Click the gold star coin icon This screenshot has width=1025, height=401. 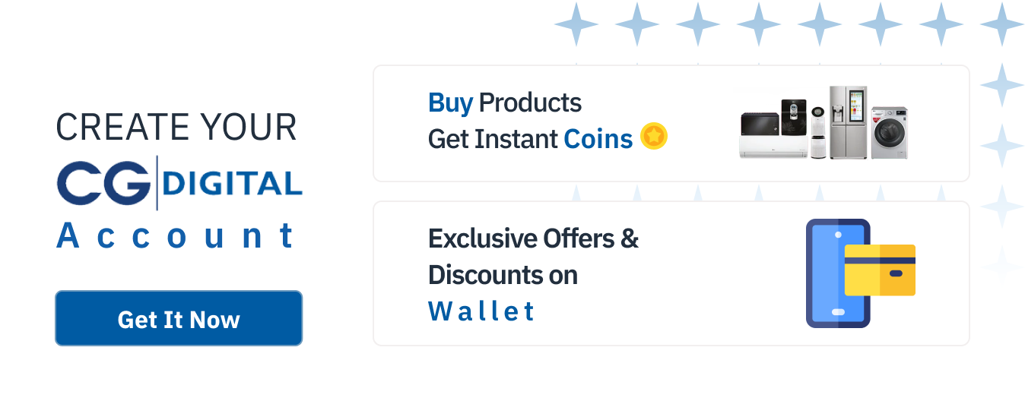coord(654,137)
